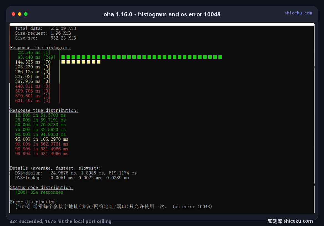The height and width of the screenshot is (226, 324).
Task: Select the DNS+dialup timing line
Action: 76,173
